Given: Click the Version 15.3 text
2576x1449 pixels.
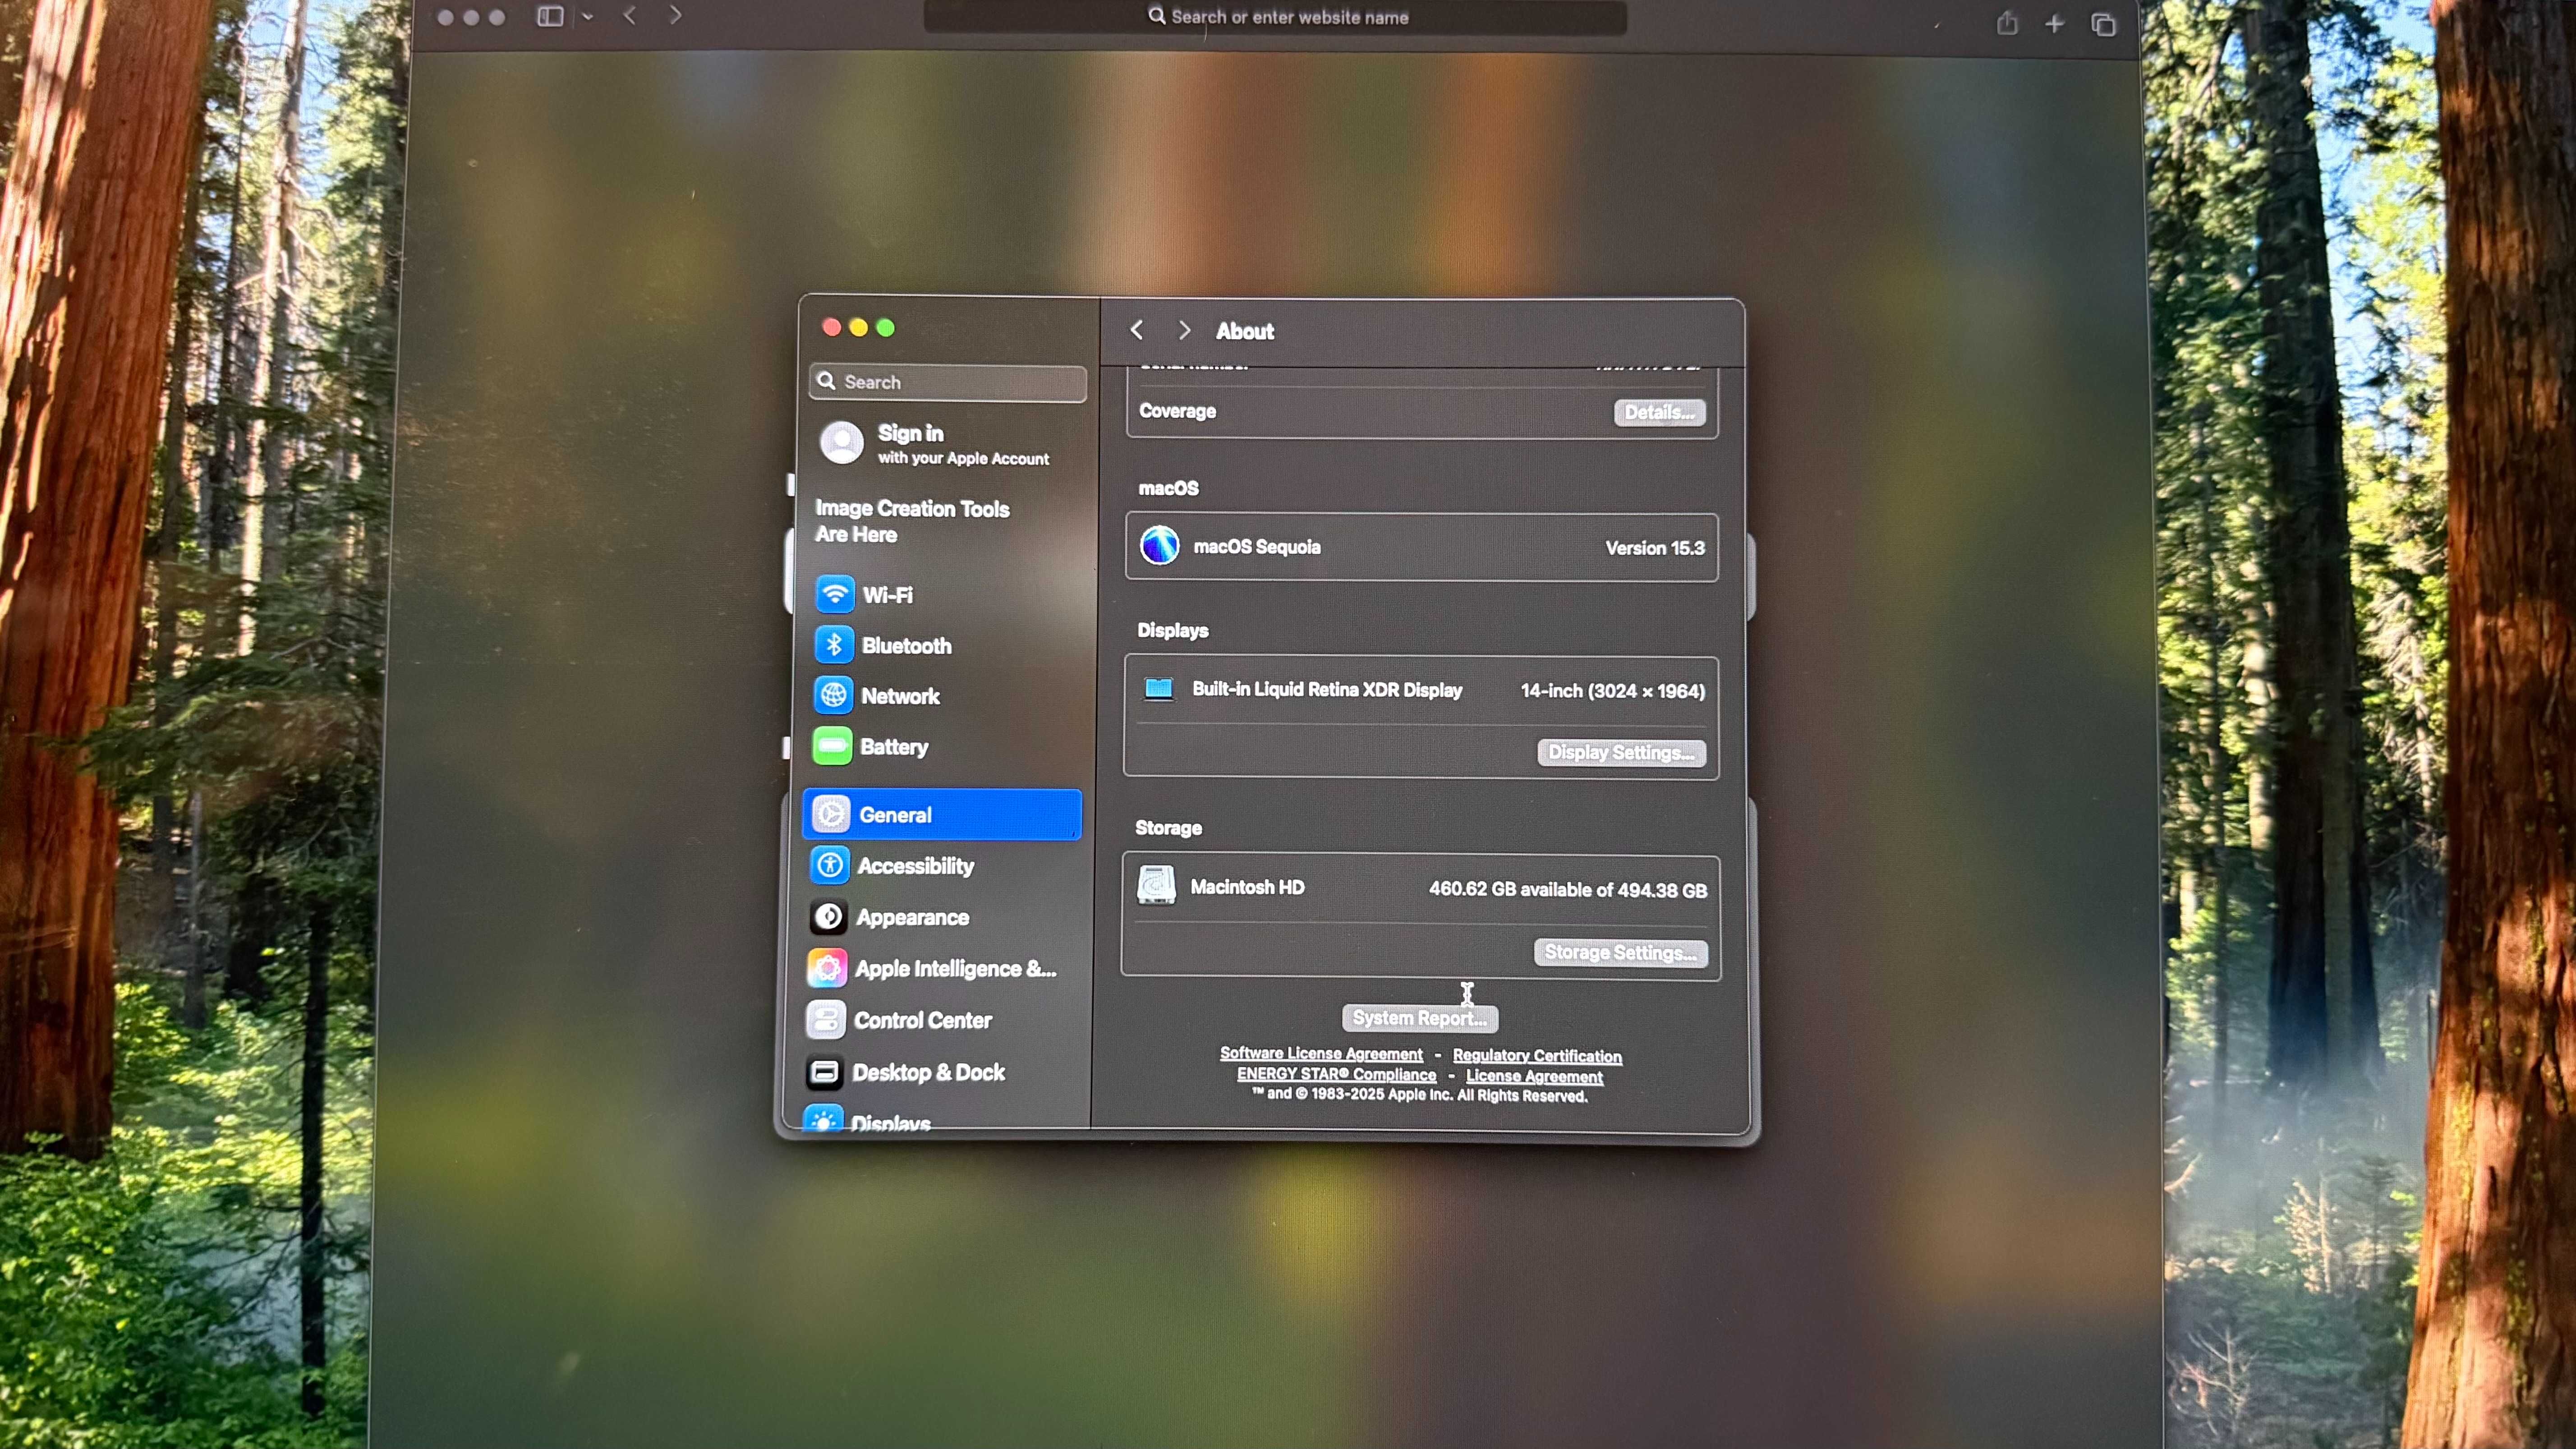Looking at the screenshot, I should (1654, 548).
